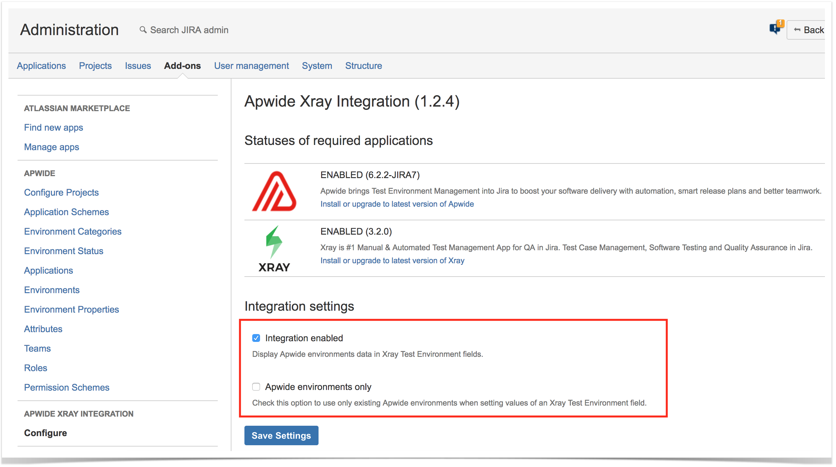Open Manage apps link
Viewport: 836px width, 467px height.
click(52, 147)
